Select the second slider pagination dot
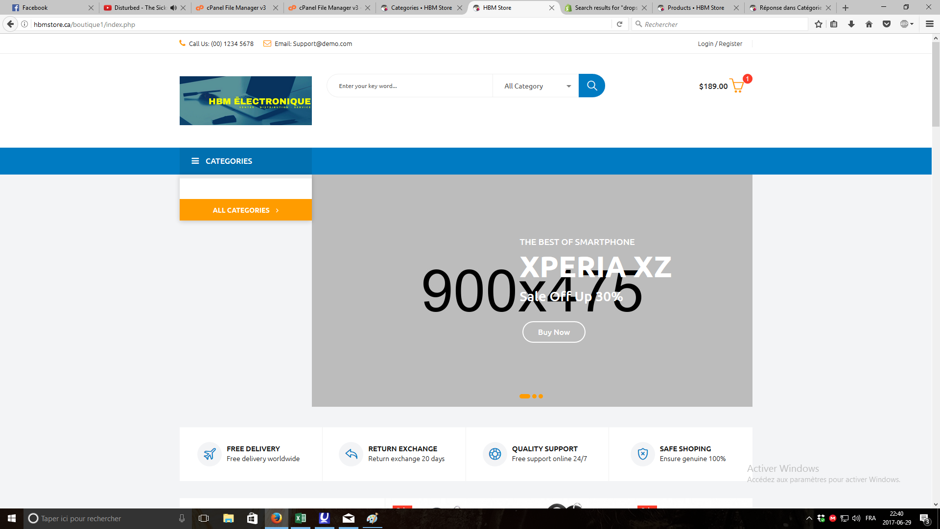 (534, 396)
